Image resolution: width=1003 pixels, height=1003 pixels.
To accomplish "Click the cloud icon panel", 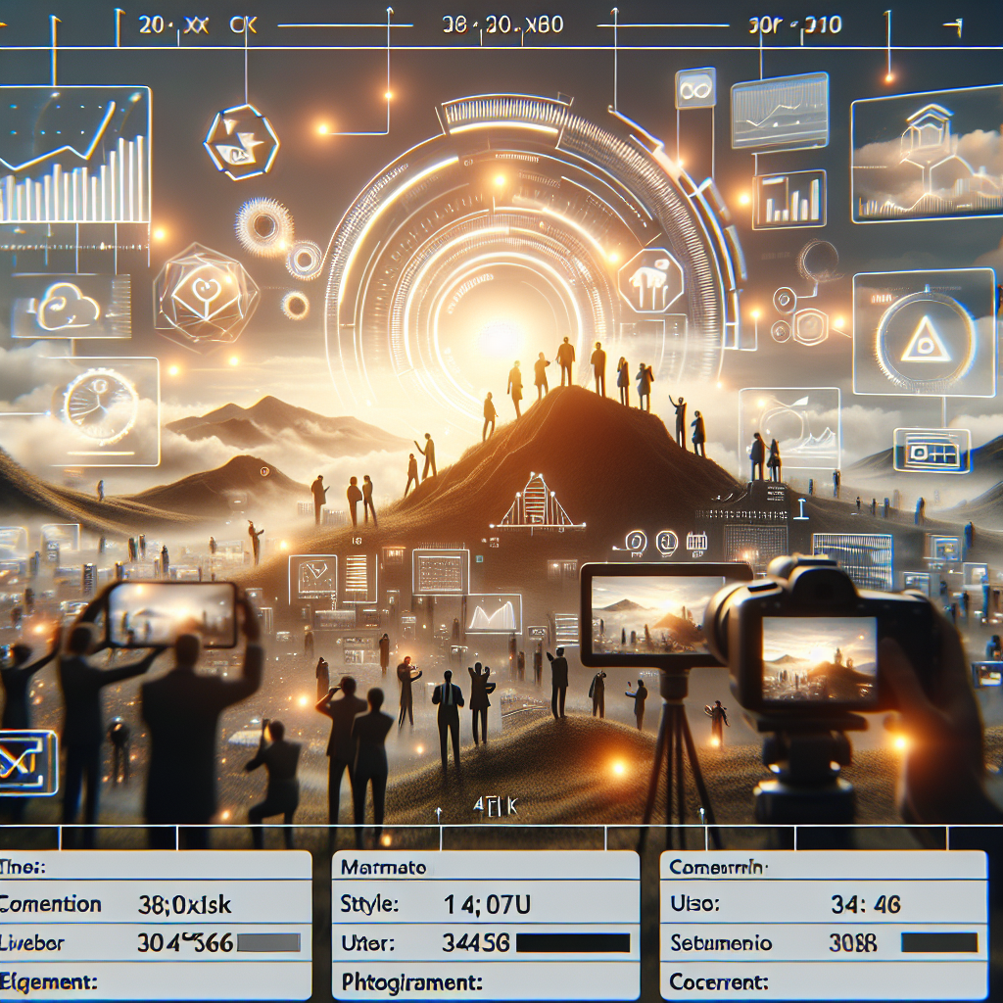I will 71,307.
